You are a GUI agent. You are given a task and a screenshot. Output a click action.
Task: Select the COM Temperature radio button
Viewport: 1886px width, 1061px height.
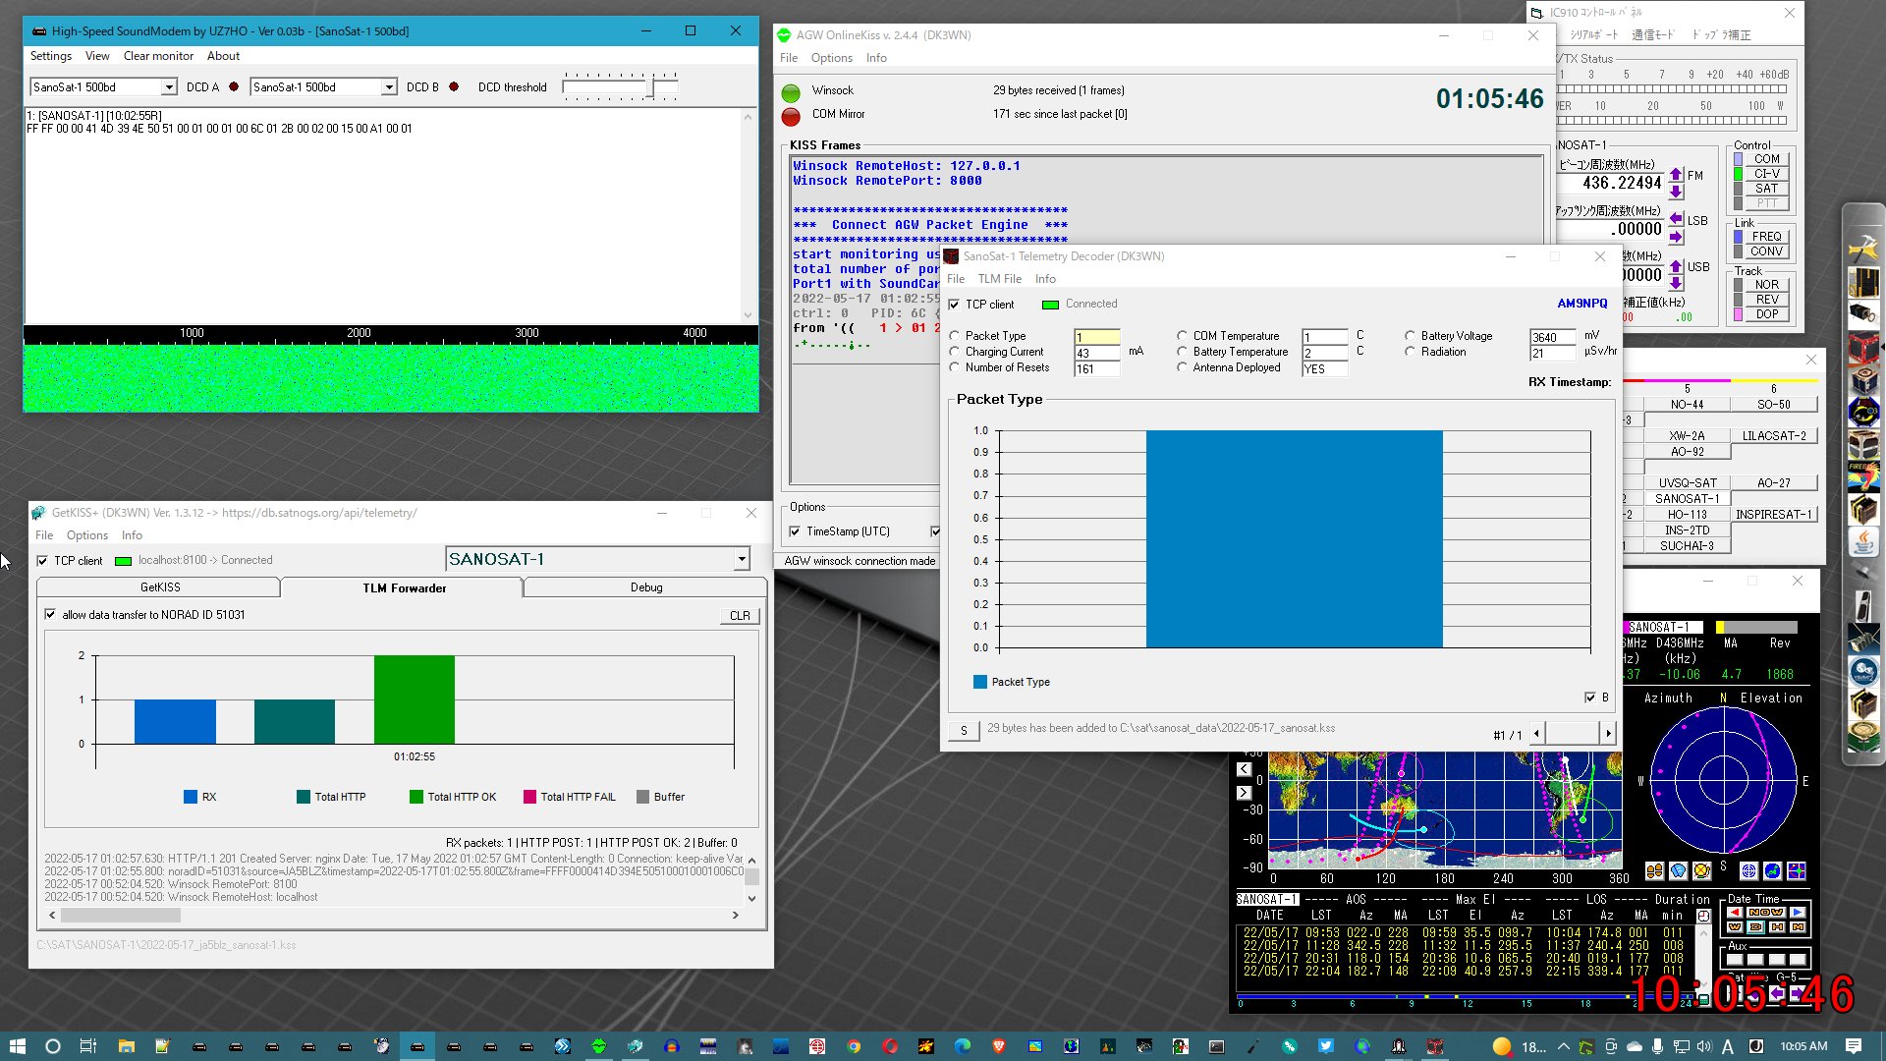(1183, 336)
